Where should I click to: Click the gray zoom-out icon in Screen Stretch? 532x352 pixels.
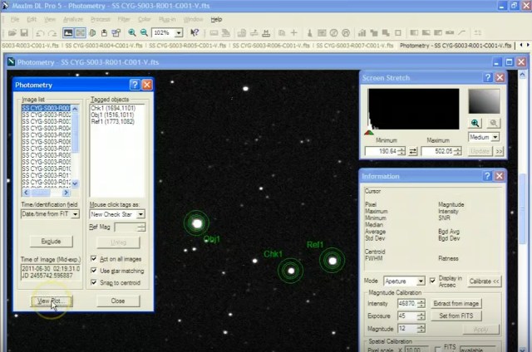pyautogui.click(x=493, y=123)
